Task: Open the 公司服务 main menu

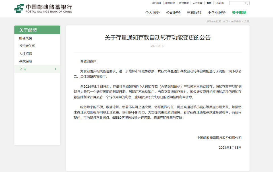Action: point(173,12)
